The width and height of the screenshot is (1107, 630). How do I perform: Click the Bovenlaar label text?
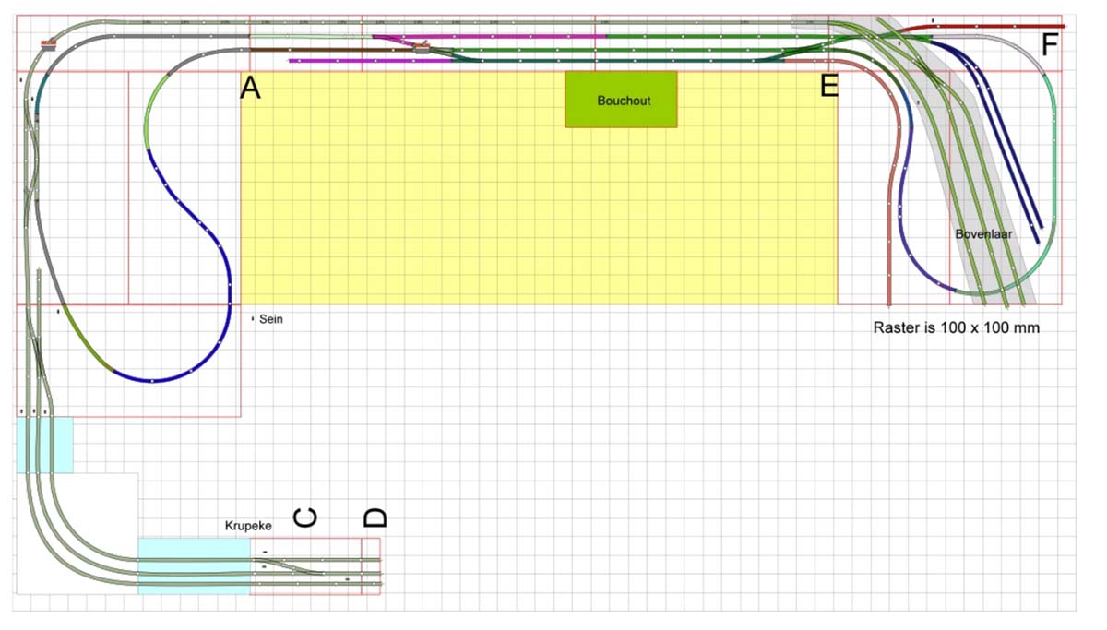pyautogui.click(x=983, y=234)
